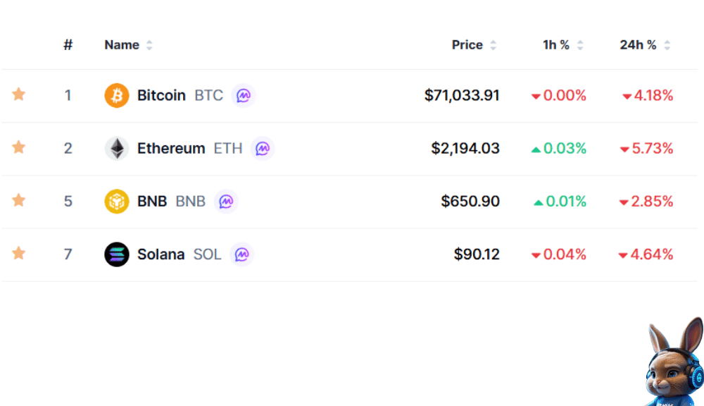The height and width of the screenshot is (406, 704).
Task: Sort using the 1h % column arrows
Action: point(579,44)
